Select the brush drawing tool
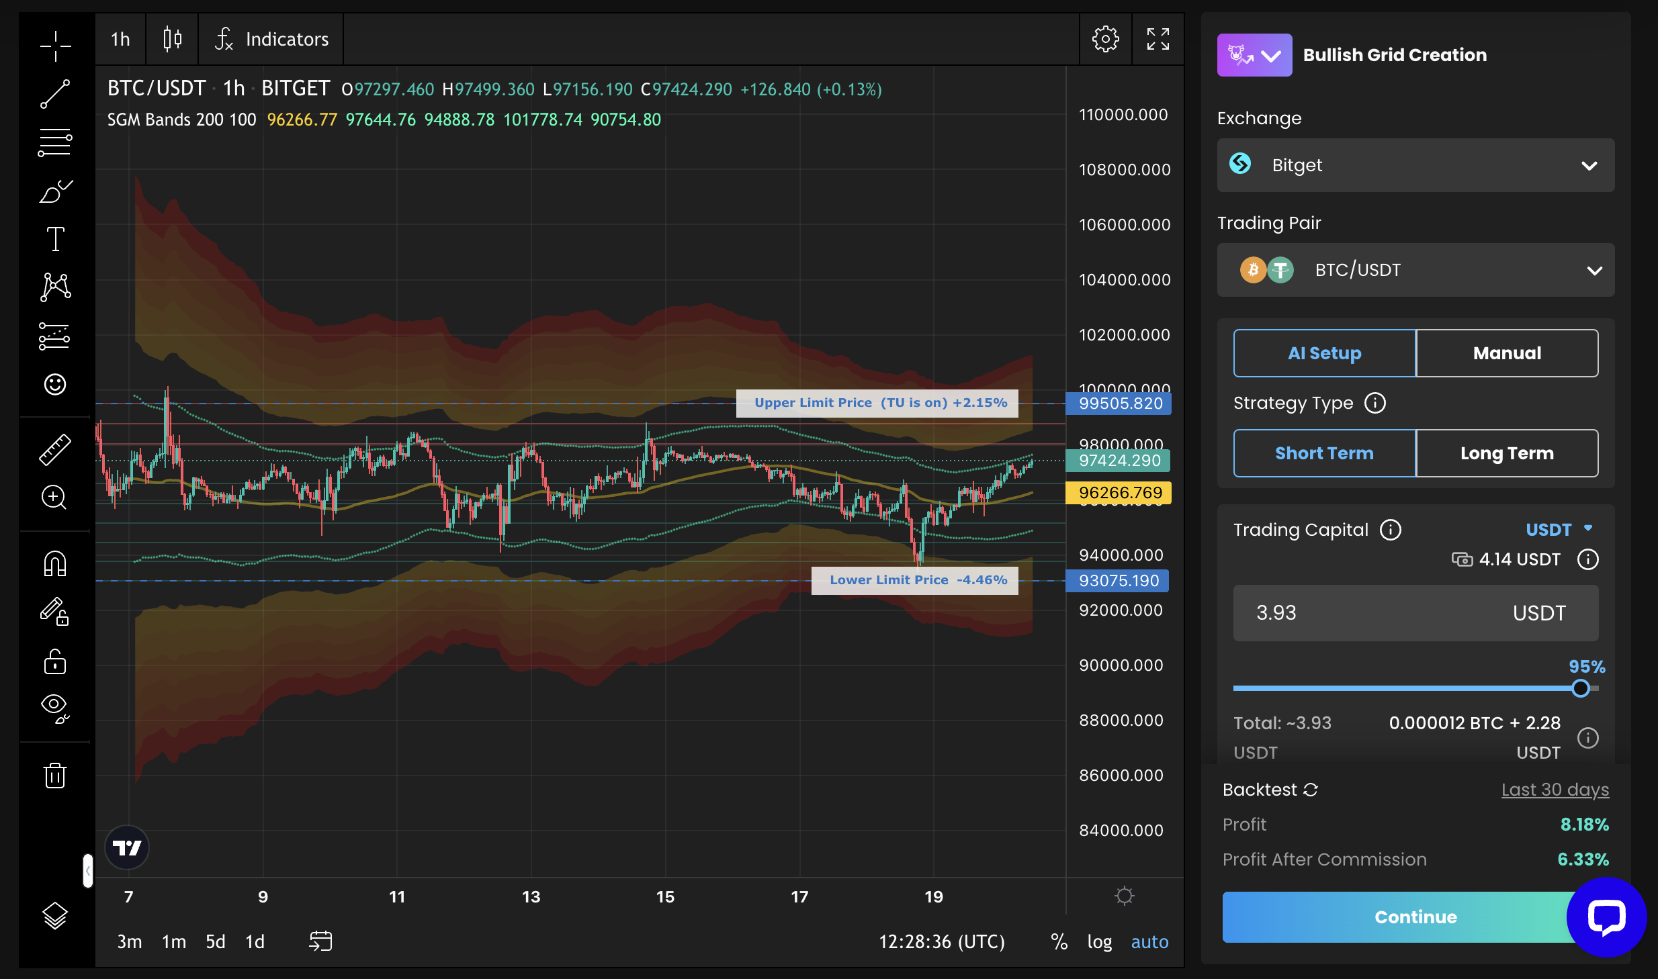 coord(55,191)
